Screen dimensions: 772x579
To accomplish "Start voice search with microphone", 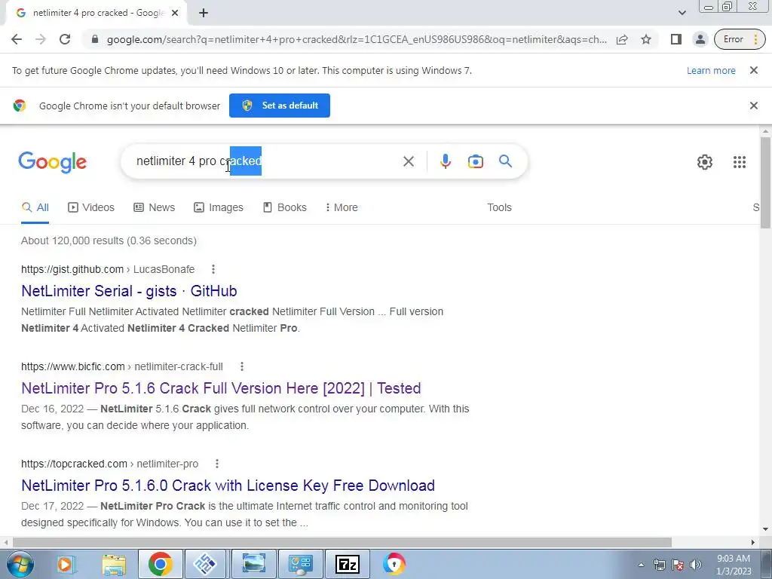I will click(445, 161).
